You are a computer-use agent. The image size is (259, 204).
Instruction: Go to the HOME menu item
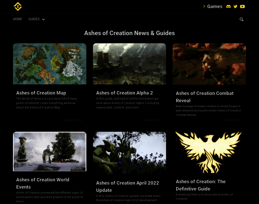coord(17,19)
